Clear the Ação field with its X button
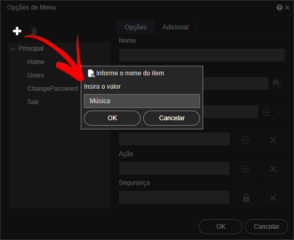The height and width of the screenshot is (240, 294). (x=273, y=169)
